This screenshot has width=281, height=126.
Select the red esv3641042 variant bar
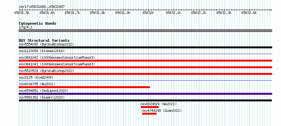[x=146, y=61]
